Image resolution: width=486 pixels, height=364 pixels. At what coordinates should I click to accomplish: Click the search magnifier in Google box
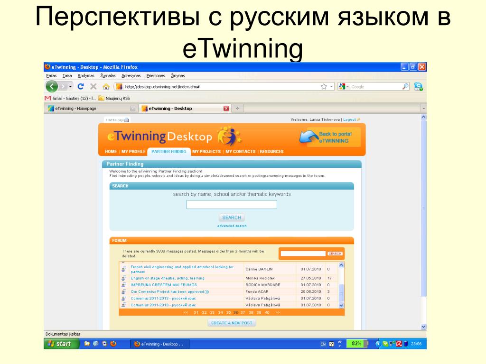coord(405,86)
